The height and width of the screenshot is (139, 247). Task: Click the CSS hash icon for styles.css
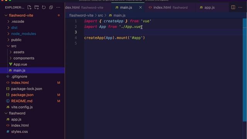click(x=8, y=132)
